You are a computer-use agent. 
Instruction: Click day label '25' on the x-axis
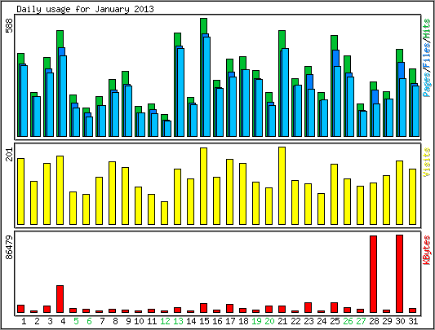tap(335, 321)
